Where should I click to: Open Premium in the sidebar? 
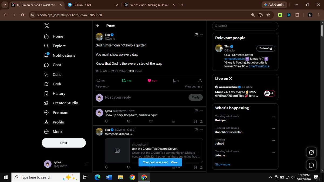tap(56, 112)
